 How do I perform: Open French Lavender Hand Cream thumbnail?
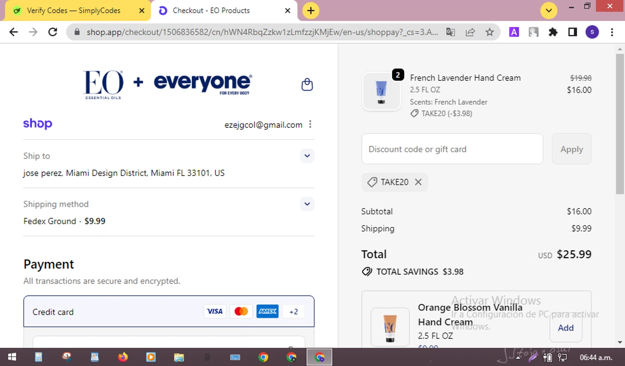(381, 91)
